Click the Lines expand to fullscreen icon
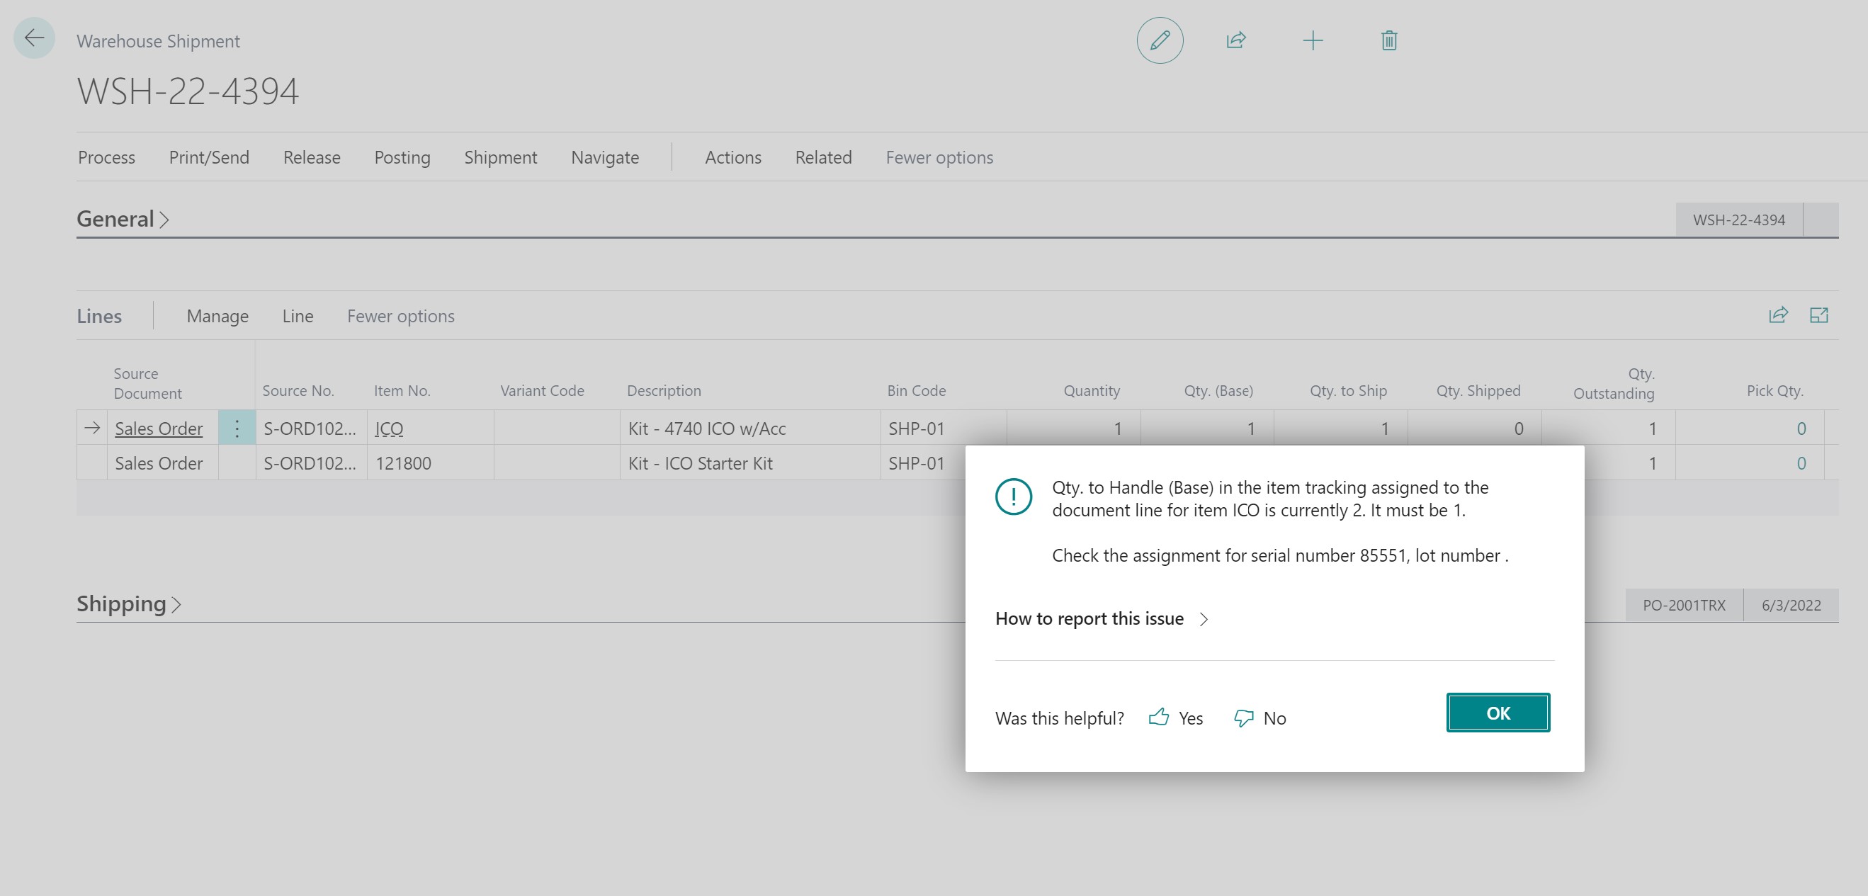The image size is (1868, 896). coord(1818,315)
